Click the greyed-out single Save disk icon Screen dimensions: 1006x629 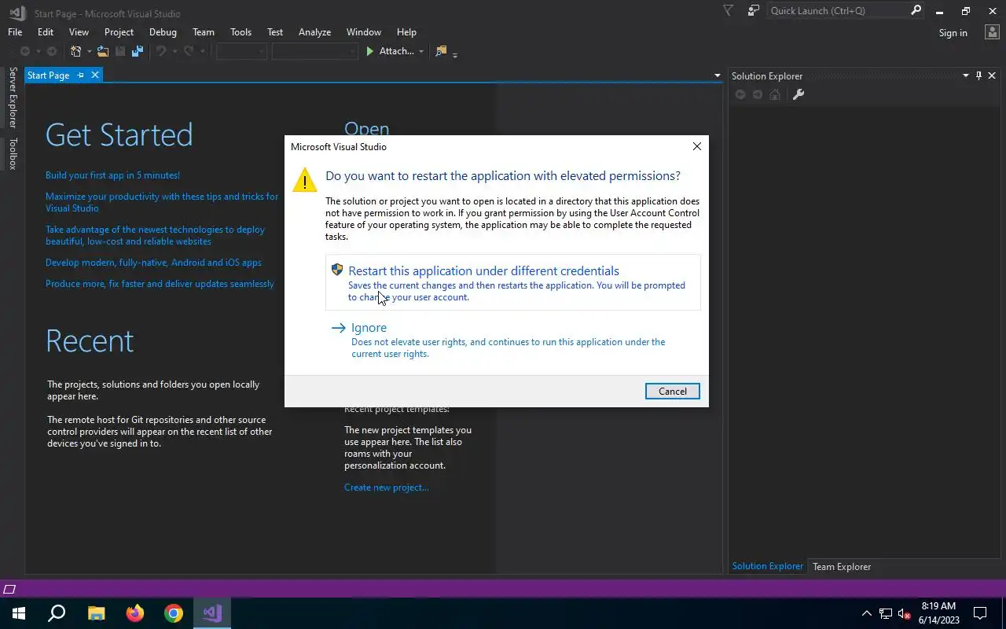[120, 51]
